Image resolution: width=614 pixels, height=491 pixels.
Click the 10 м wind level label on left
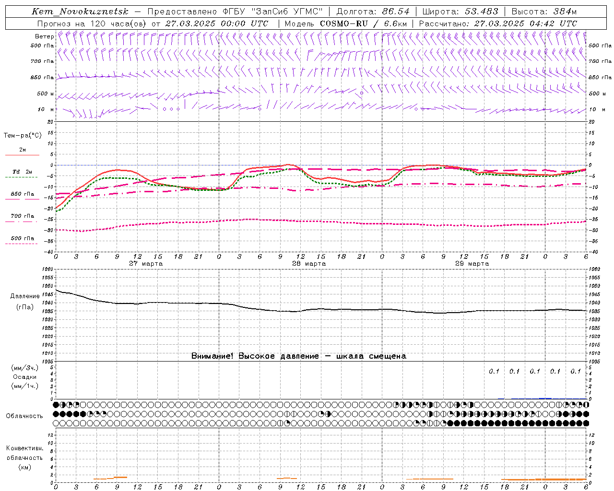pyautogui.click(x=46, y=110)
